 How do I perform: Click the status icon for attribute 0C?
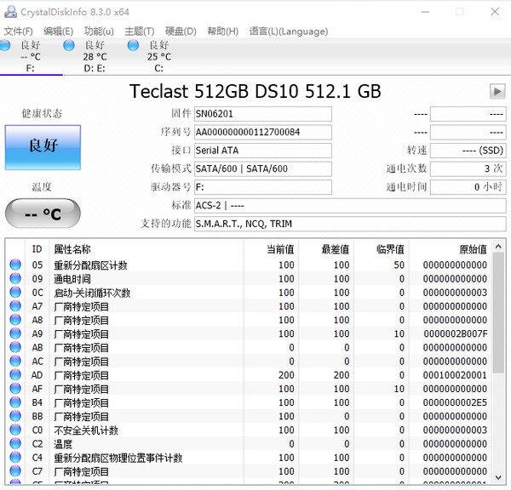(15, 293)
